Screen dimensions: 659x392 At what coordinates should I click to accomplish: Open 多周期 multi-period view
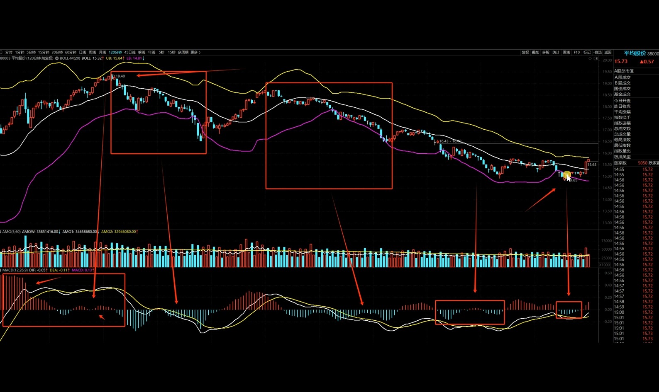[183, 52]
